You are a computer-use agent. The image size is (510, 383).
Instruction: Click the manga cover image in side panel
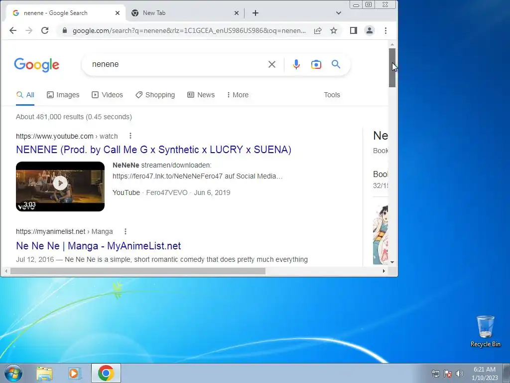click(381, 235)
